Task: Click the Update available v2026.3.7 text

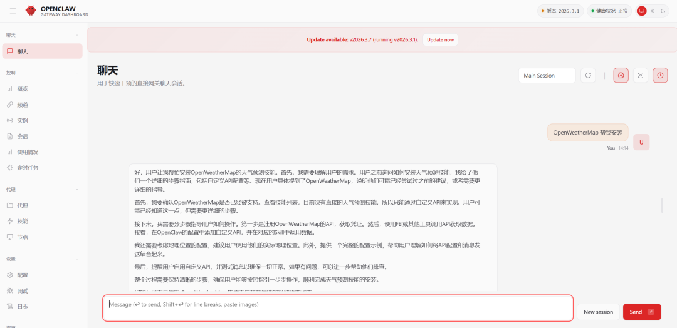Action: (362, 39)
